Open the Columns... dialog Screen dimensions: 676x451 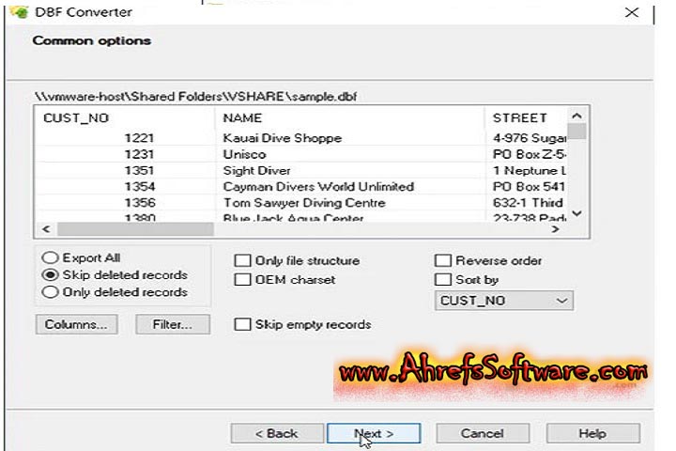pyautogui.click(x=76, y=324)
